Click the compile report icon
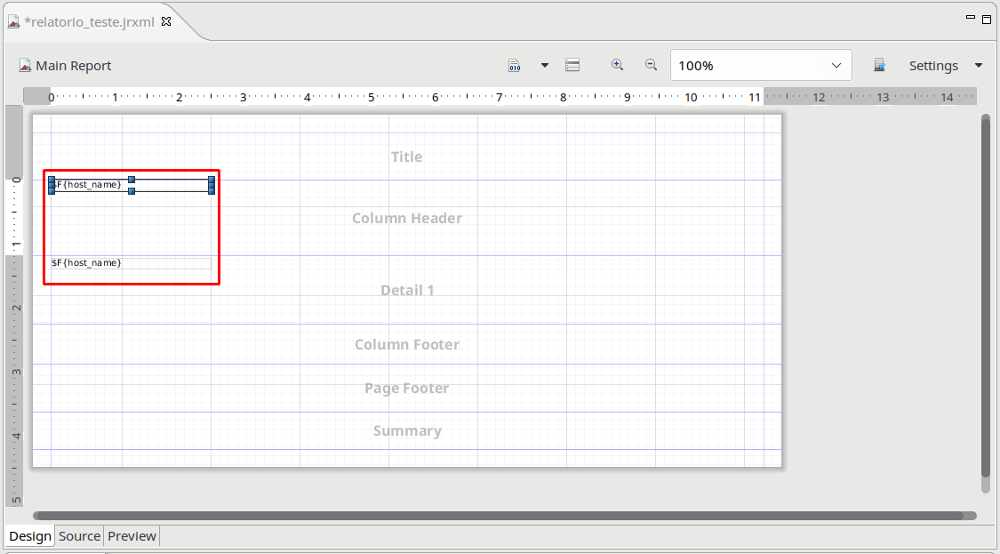1000x554 pixels. [515, 66]
